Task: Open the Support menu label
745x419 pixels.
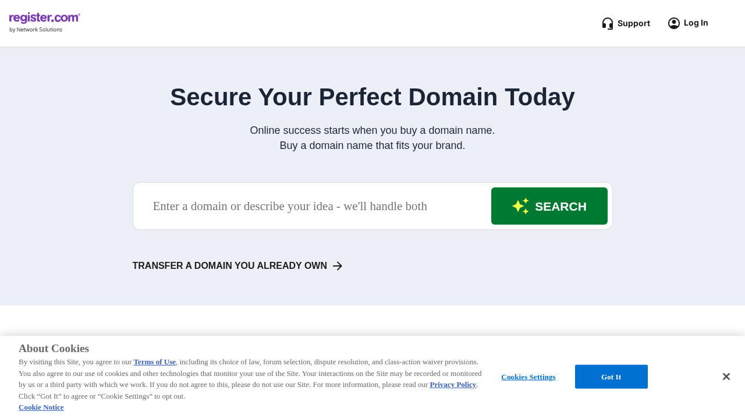Action: click(x=633, y=23)
